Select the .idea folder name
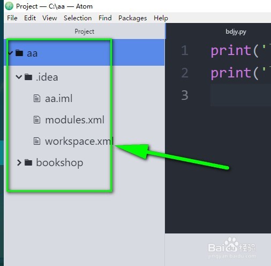Viewport: 271px width, 266px height. [47, 77]
